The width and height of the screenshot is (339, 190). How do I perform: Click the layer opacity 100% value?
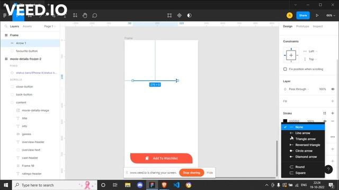323,89
